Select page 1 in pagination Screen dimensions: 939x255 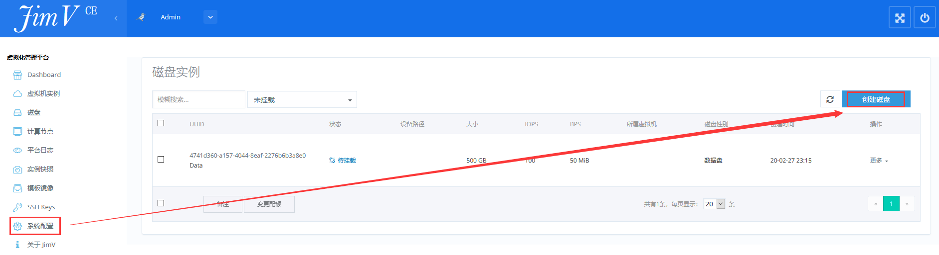coord(891,204)
